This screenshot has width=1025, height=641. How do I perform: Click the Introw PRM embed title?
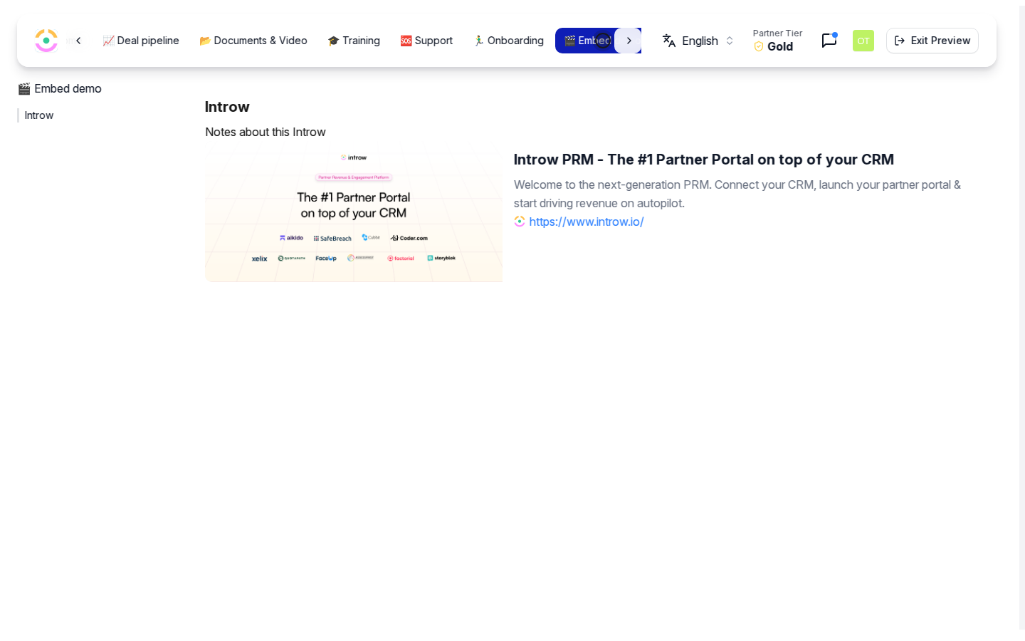(x=704, y=160)
